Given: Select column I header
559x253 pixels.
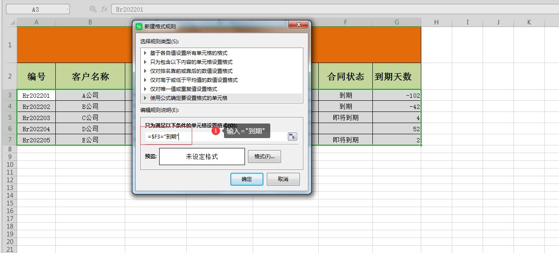Looking at the screenshot, I should click(x=467, y=22).
